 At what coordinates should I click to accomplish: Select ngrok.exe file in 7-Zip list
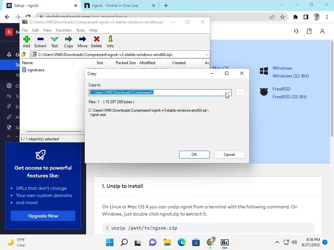click(x=34, y=70)
